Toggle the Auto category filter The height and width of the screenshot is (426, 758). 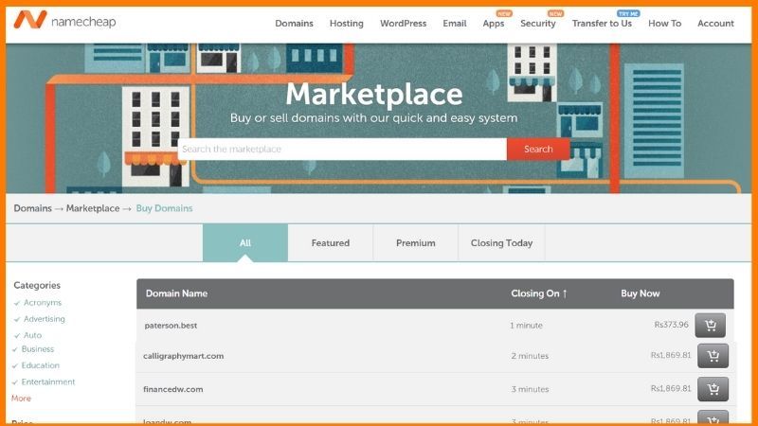coord(27,335)
